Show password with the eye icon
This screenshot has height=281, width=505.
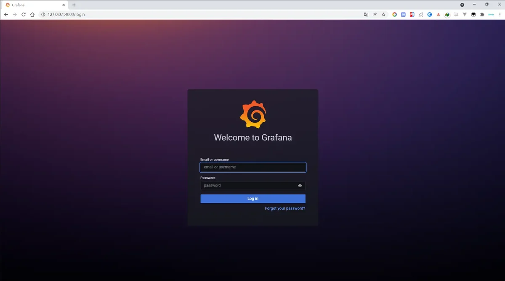[300, 185]
